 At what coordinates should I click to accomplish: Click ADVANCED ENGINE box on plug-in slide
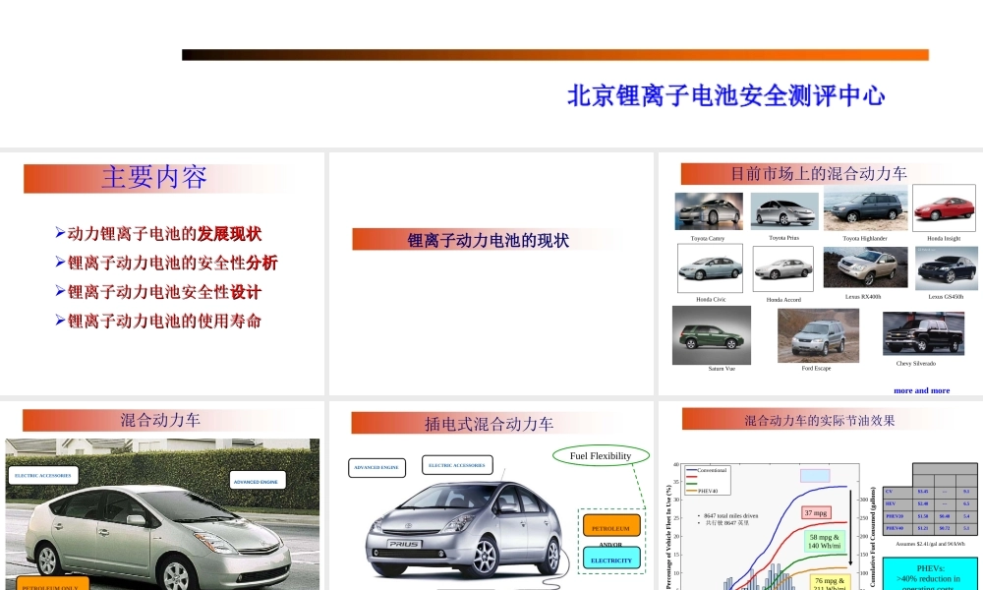376,468
